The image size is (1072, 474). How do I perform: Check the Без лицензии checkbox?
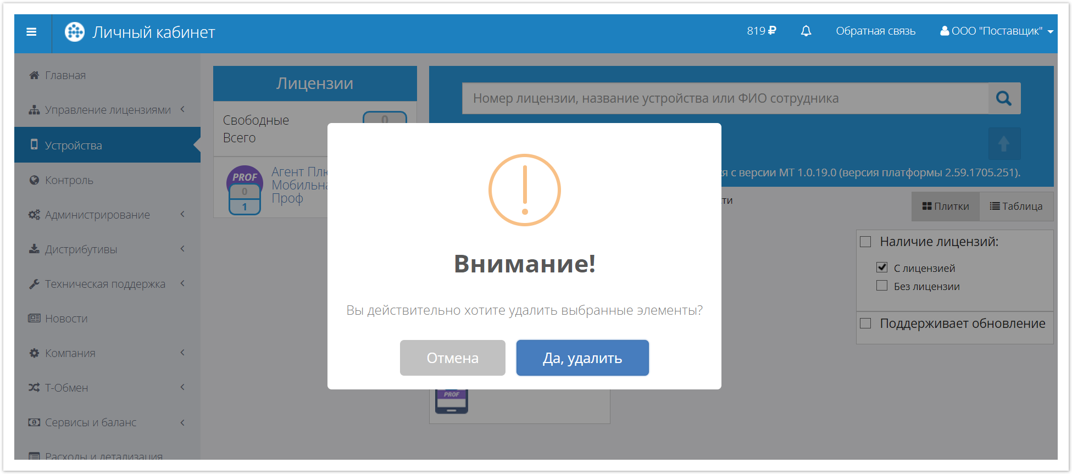[882, 286]
